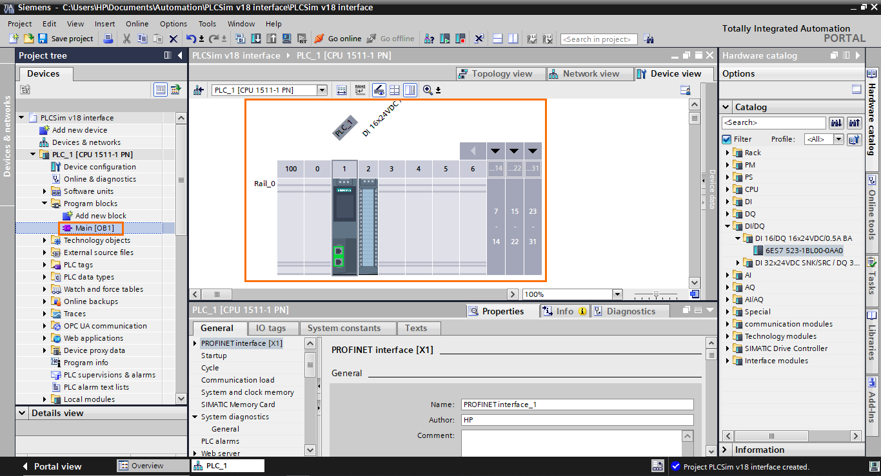Open the PLC_1 device selection dropdown

coord(322,90)
